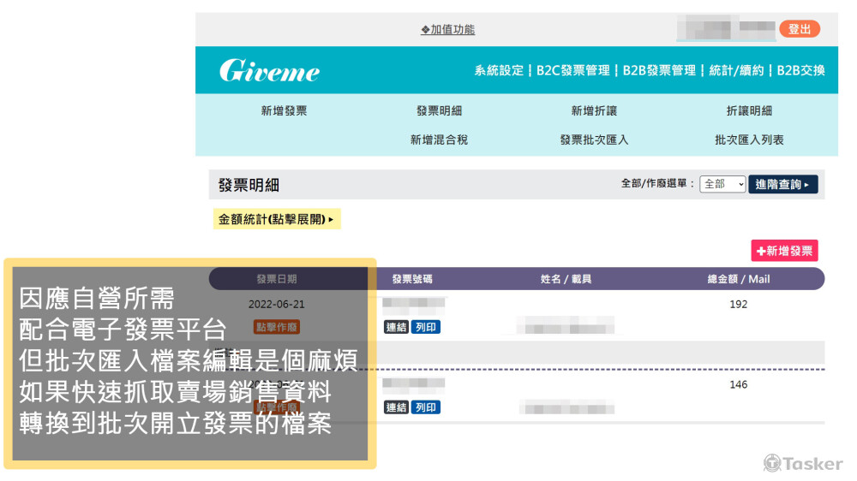Go to the 折讓明細 page

pyautogui.click(x=749, y=111)
